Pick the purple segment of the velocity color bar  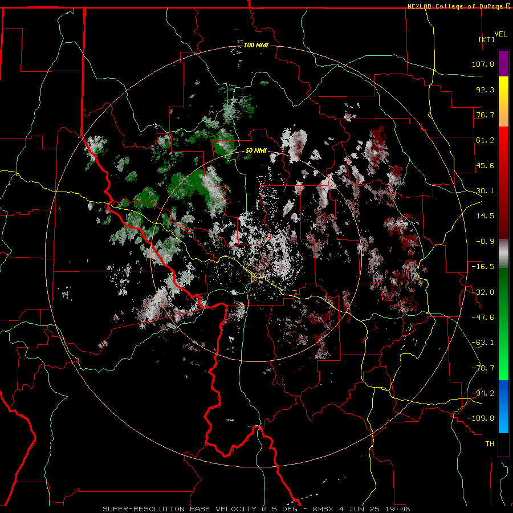(x=503, y=63)
